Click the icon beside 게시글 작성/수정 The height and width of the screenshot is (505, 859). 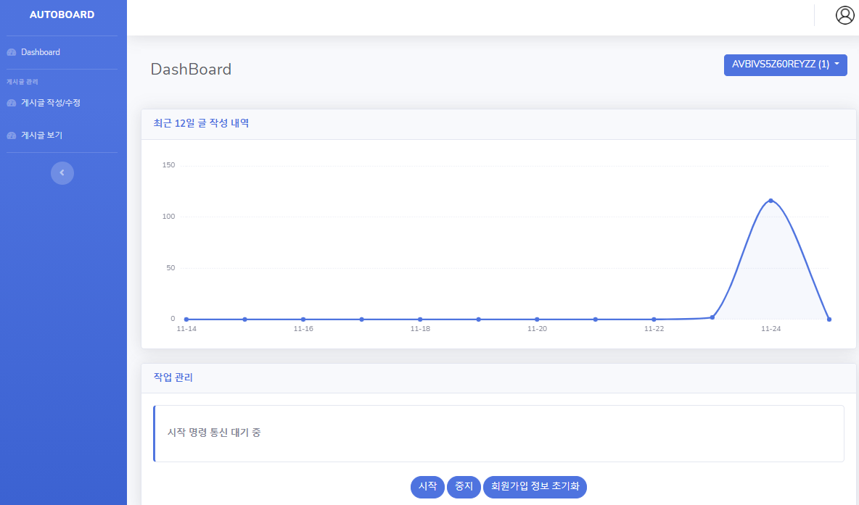pos(11,103)
